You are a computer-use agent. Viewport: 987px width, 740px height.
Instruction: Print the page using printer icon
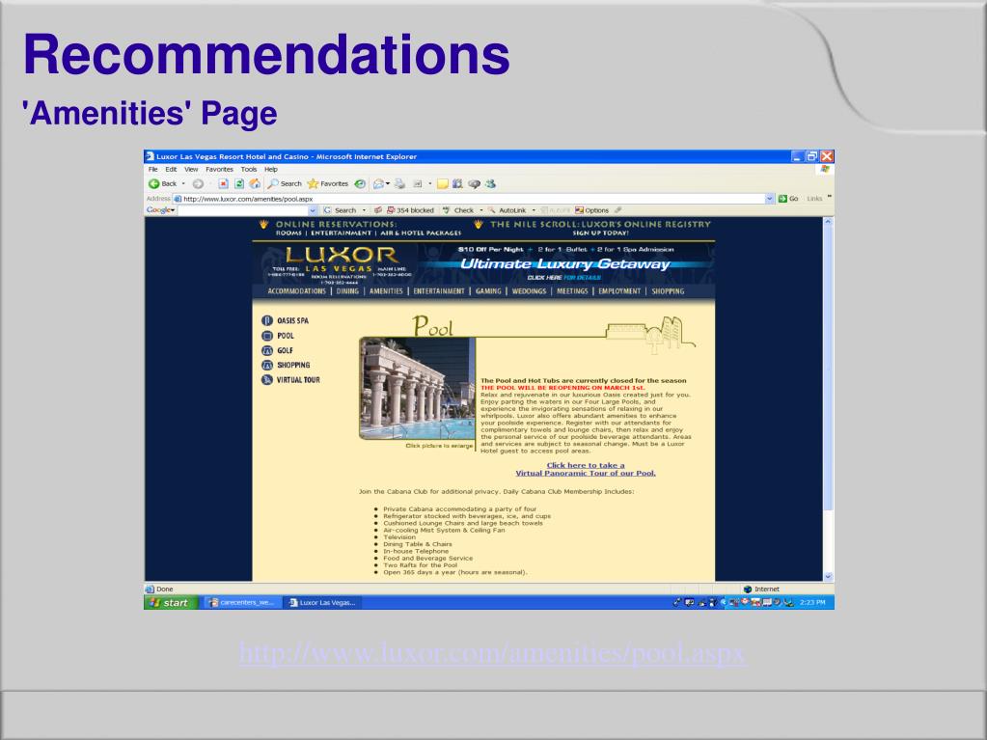tap(399, 183)
